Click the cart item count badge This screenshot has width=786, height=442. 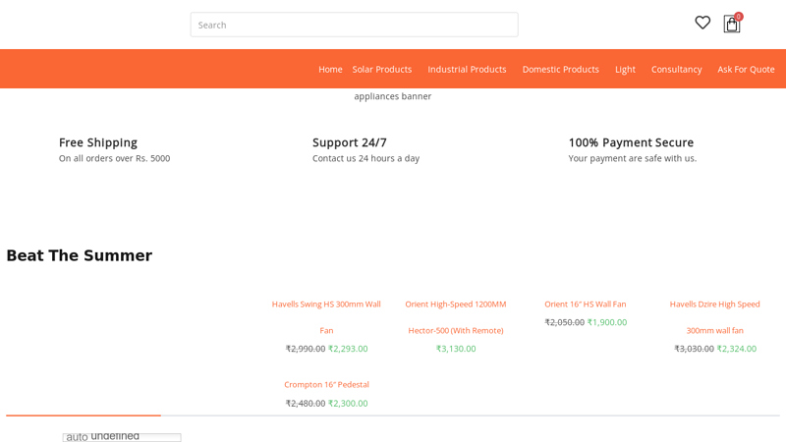coord(739,17)
